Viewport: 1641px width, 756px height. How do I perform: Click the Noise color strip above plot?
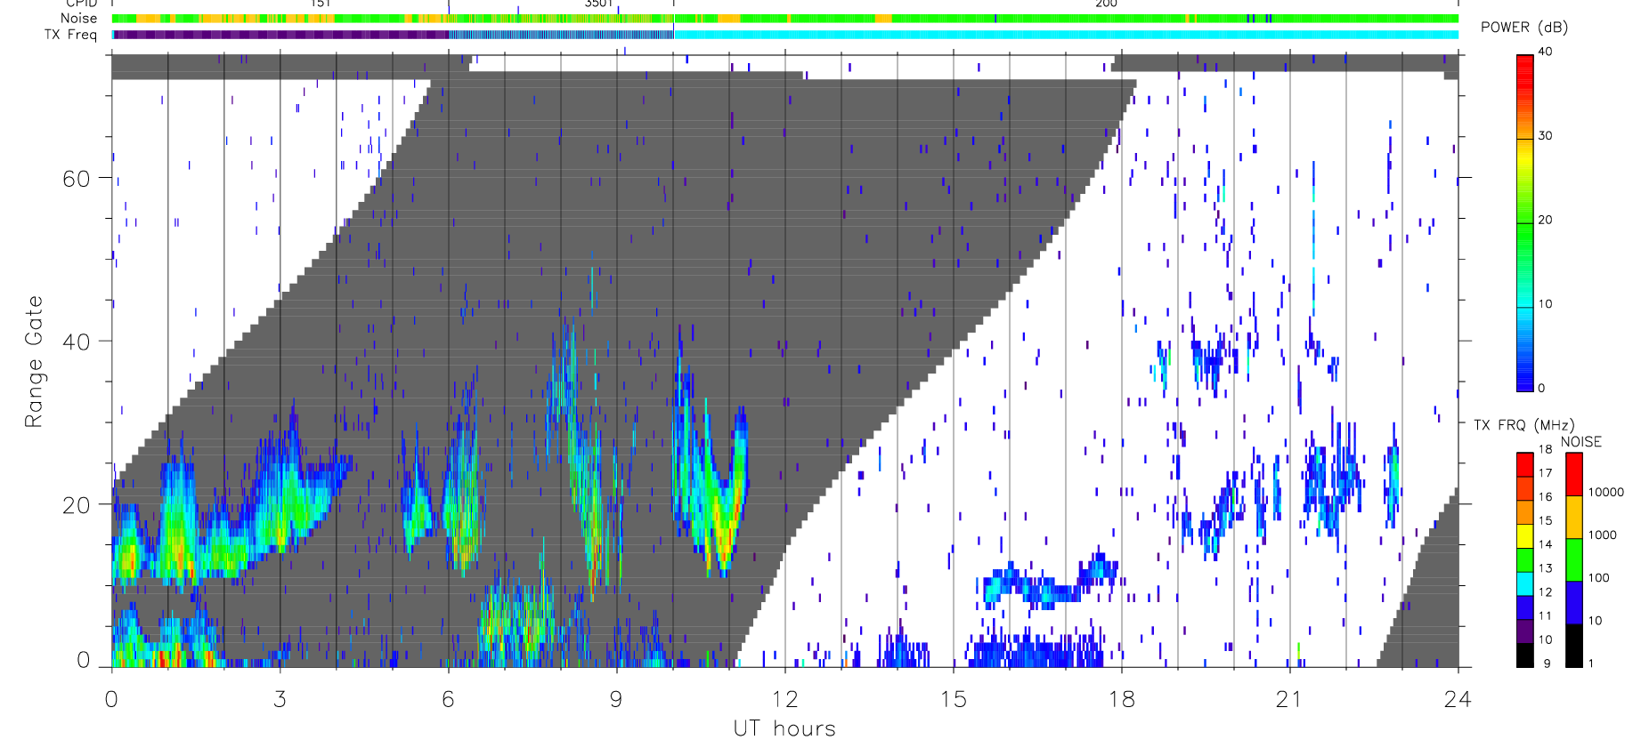tap(785, 19)
